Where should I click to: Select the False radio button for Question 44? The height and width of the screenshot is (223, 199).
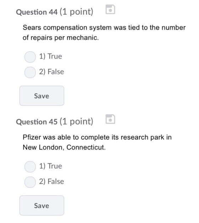tap(30, 72)
